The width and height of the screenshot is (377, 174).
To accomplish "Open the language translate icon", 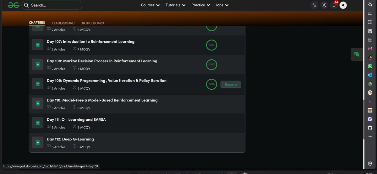I will (x=314, y=5).
